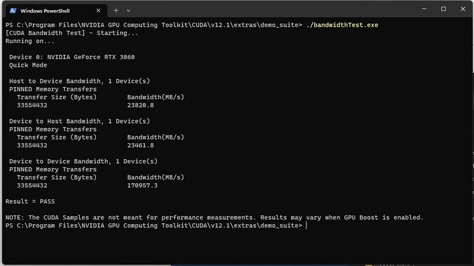Click the '[CUDA Bandwidth Test] - Starting...' line
474x266 pixels.
point(72,33)
